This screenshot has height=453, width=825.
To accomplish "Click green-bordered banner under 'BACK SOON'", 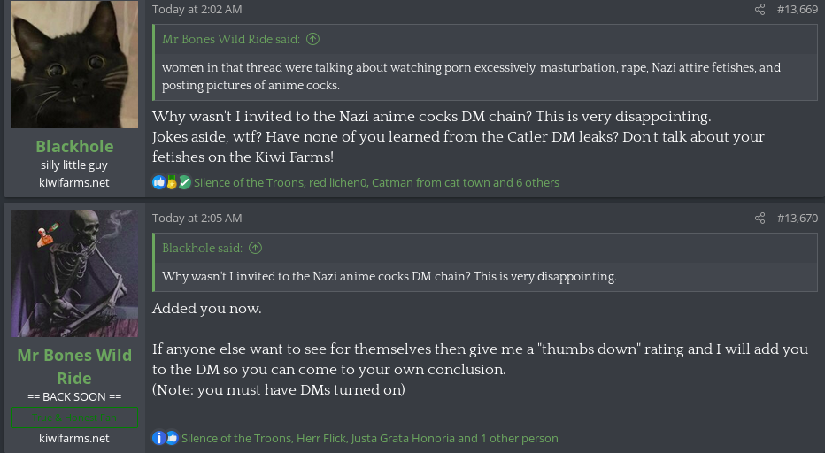I will tap(74, 417).
